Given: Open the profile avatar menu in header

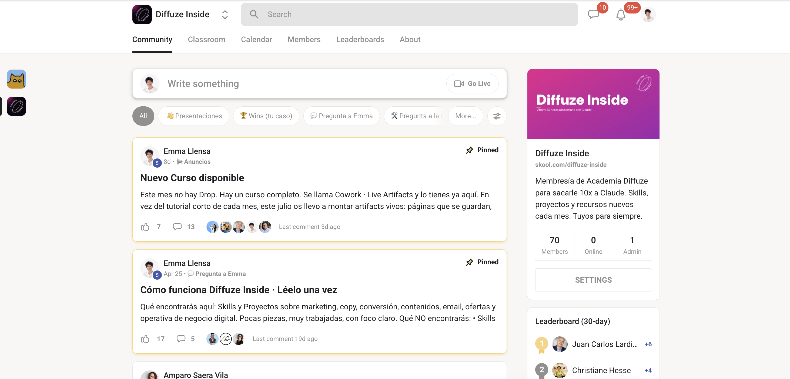Looking at the screenshot, I should pyautogui.click(x=648, y=14).
